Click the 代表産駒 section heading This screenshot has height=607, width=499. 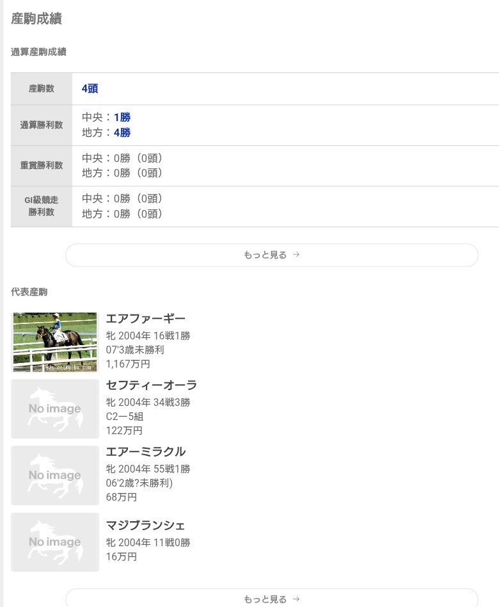pyautogui.click(x=29, y=292)
